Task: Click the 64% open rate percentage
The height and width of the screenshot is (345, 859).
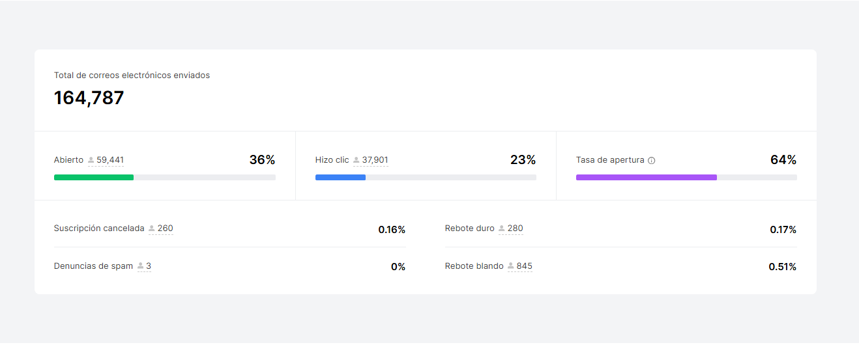Action: coord(783,160)
